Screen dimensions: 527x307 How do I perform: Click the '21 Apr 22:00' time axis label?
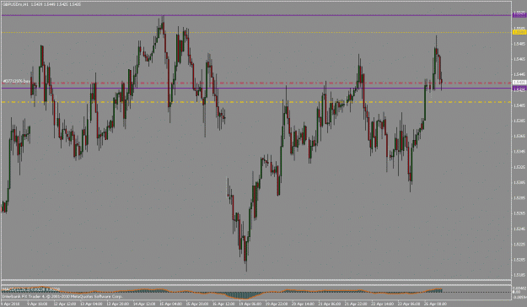(357, 304)
